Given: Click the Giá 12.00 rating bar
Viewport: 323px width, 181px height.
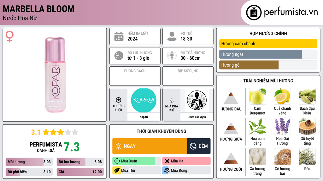Looking at the screenshot, I should [80, 172].
